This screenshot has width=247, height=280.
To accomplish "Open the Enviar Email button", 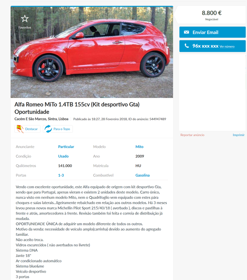I will click(213, 32).
